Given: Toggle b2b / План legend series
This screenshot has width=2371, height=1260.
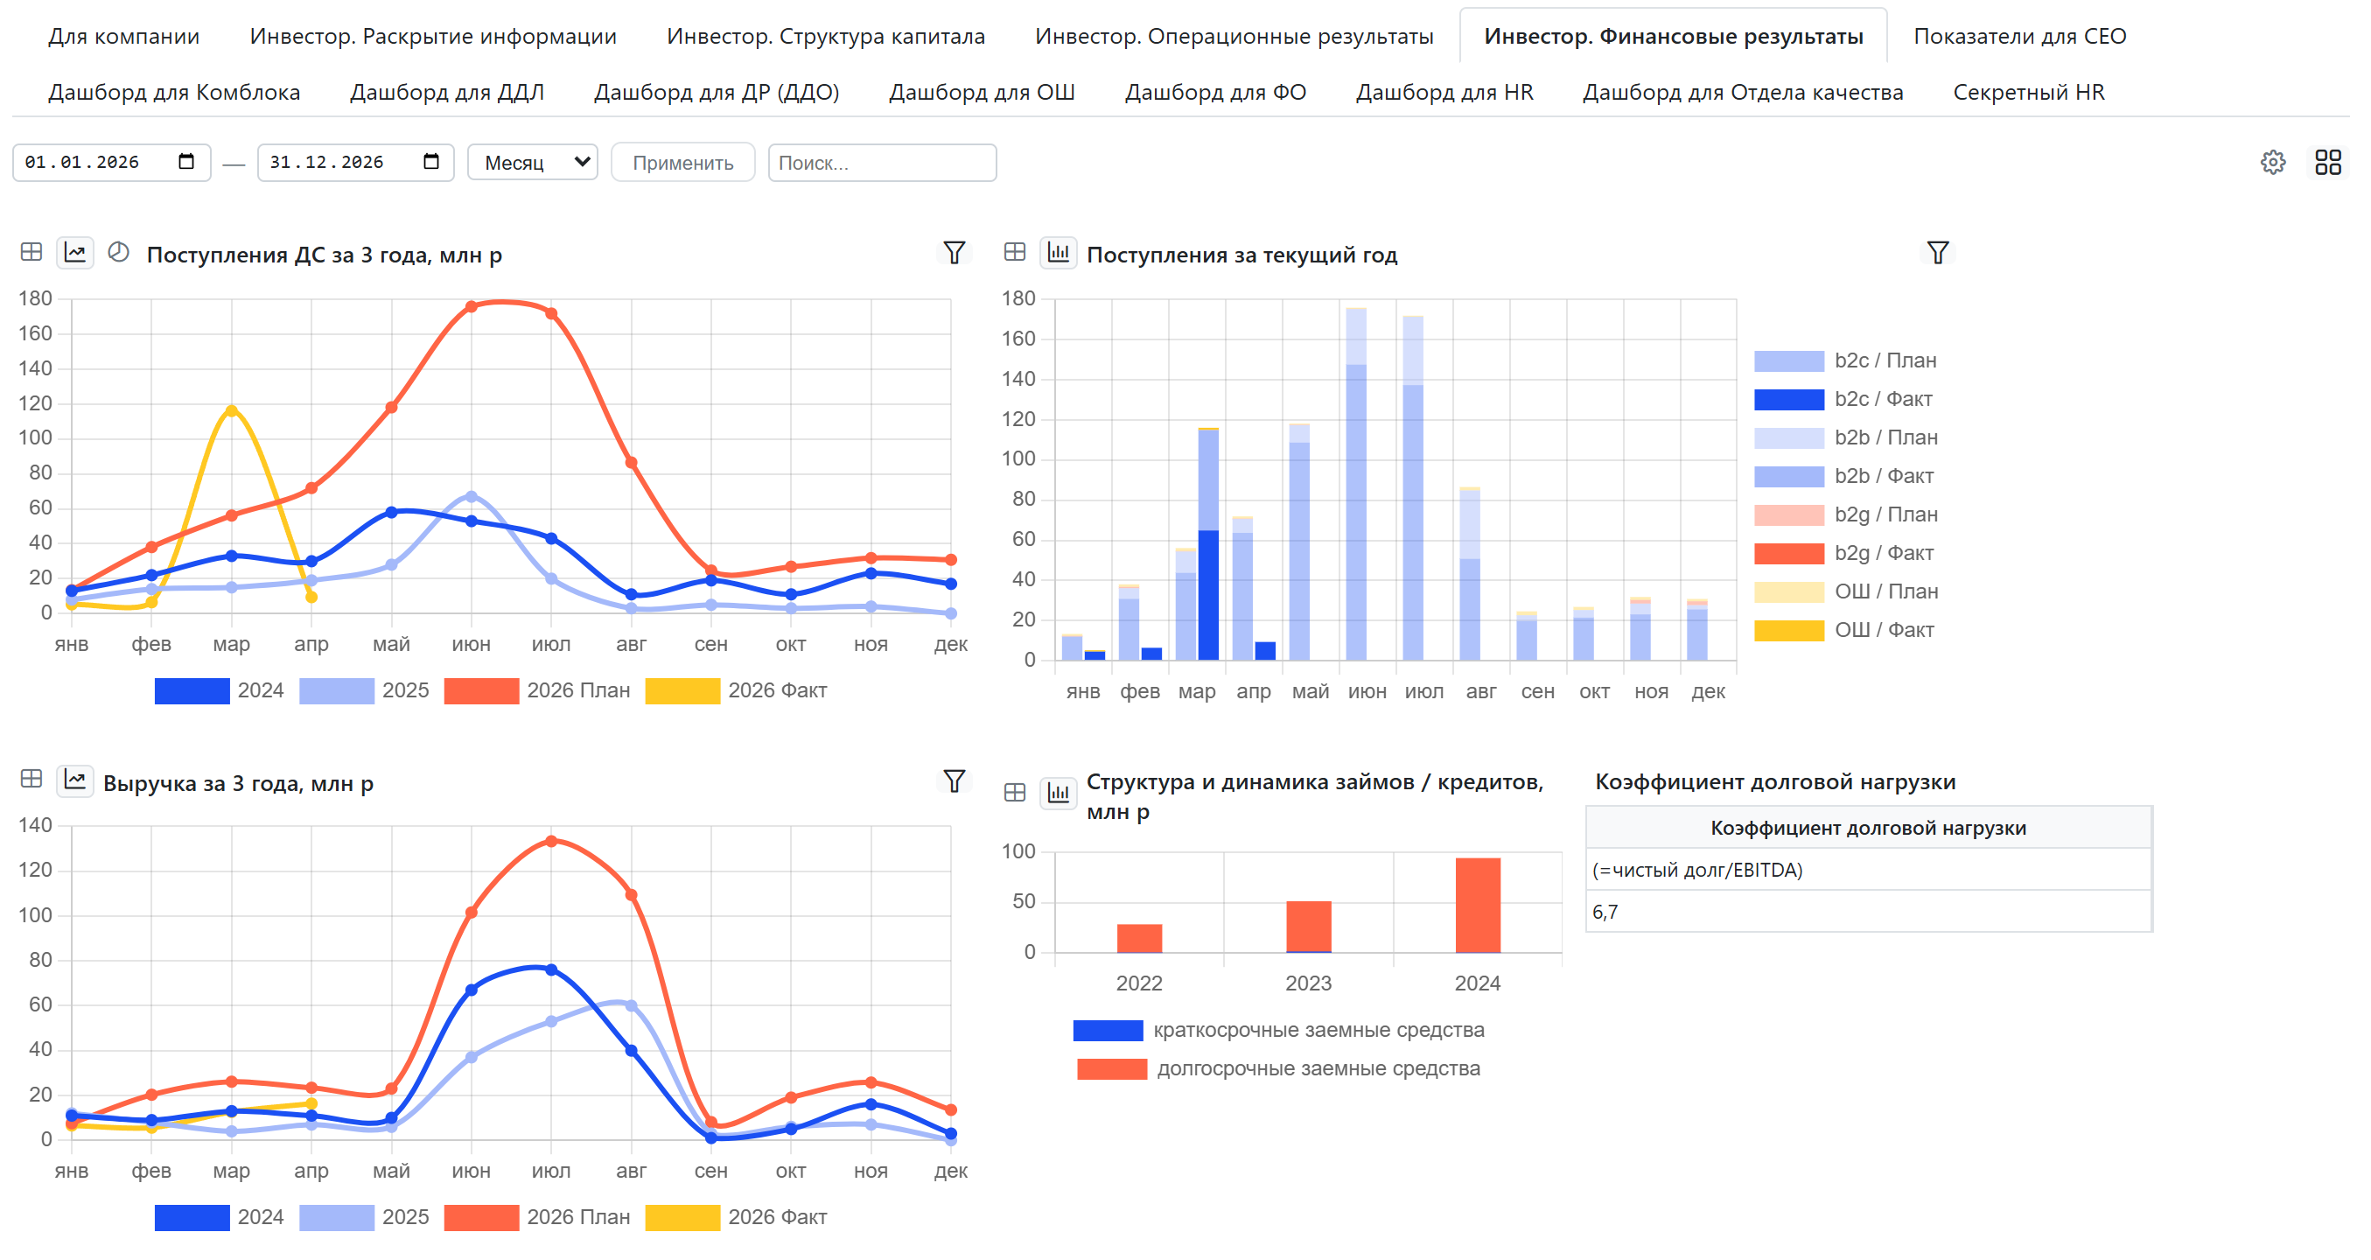Looking at the screenshot, I should [x=1845, y=438].
